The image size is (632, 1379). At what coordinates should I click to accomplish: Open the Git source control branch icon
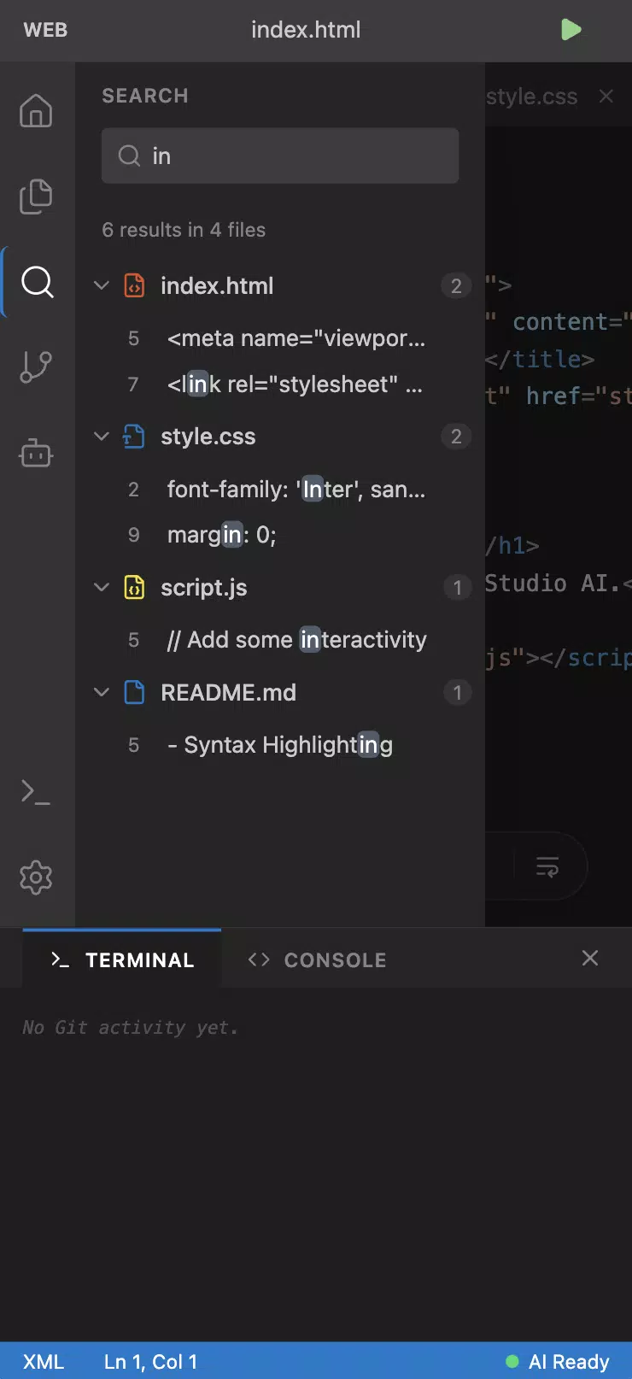tap(36, 367)
